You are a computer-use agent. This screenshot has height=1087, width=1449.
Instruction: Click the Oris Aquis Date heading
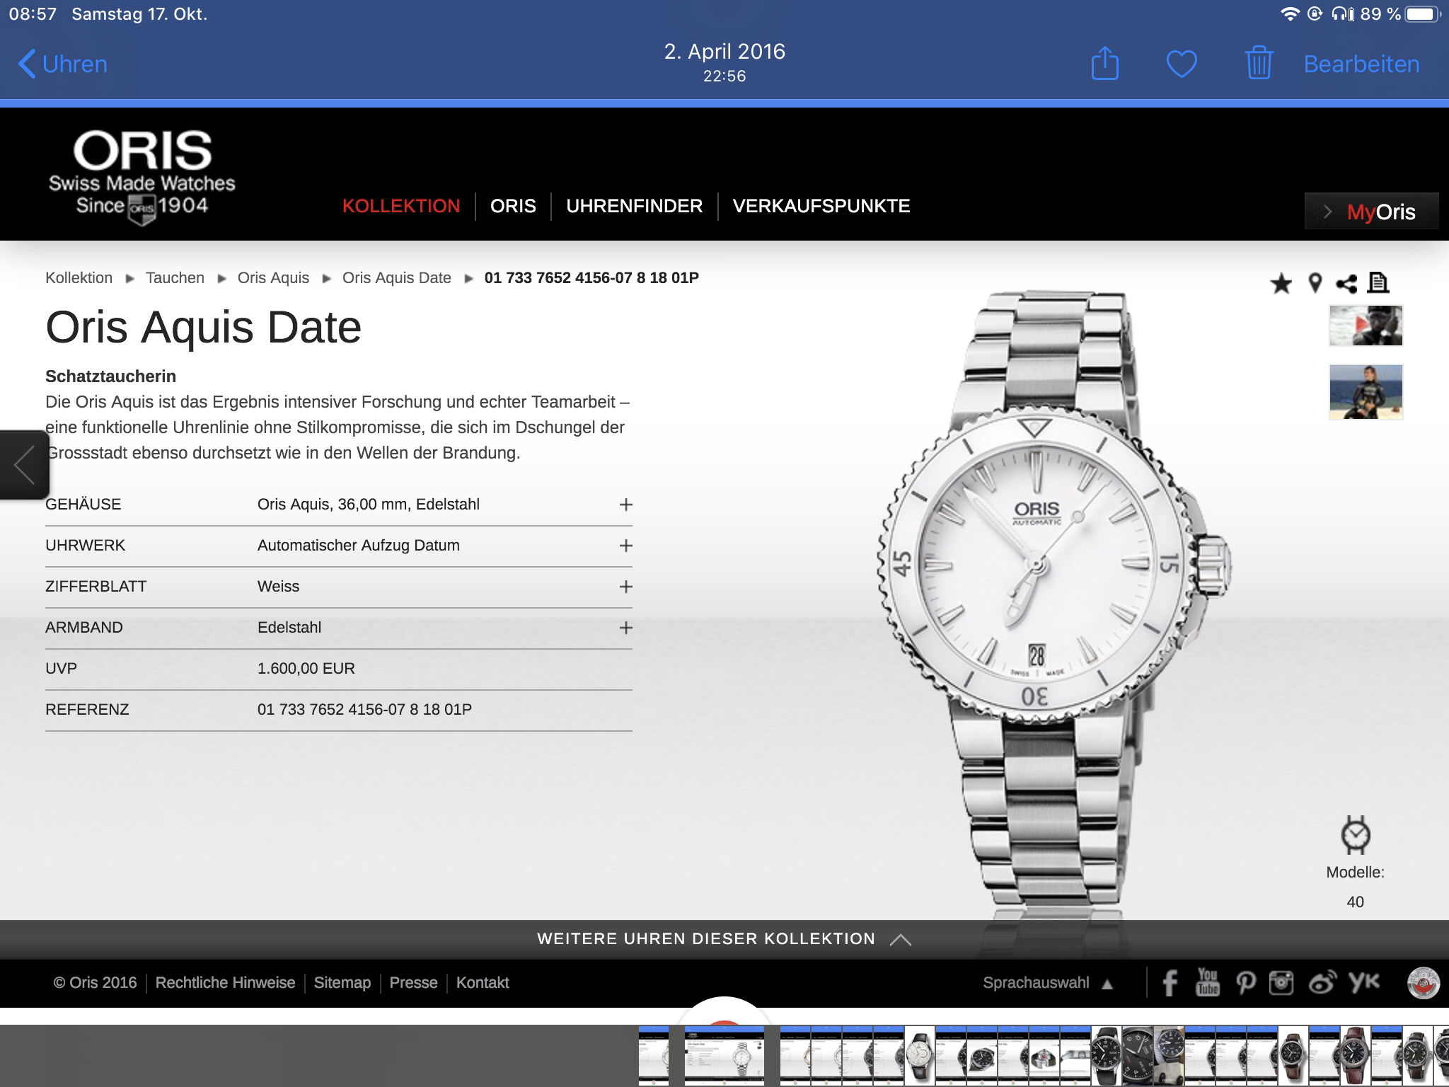[204, 328]
